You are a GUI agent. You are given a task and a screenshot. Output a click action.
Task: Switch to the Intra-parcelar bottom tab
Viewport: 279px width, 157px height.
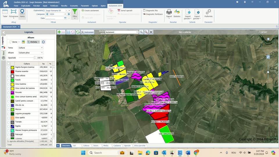(140, 146)
